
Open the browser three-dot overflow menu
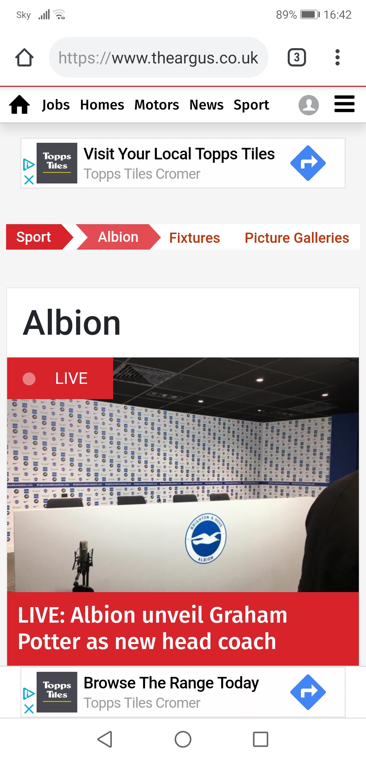point(337,57)
